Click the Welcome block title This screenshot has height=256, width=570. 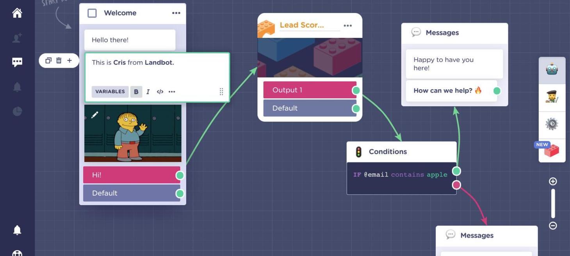pyautogui.click(x=120, y=13)
